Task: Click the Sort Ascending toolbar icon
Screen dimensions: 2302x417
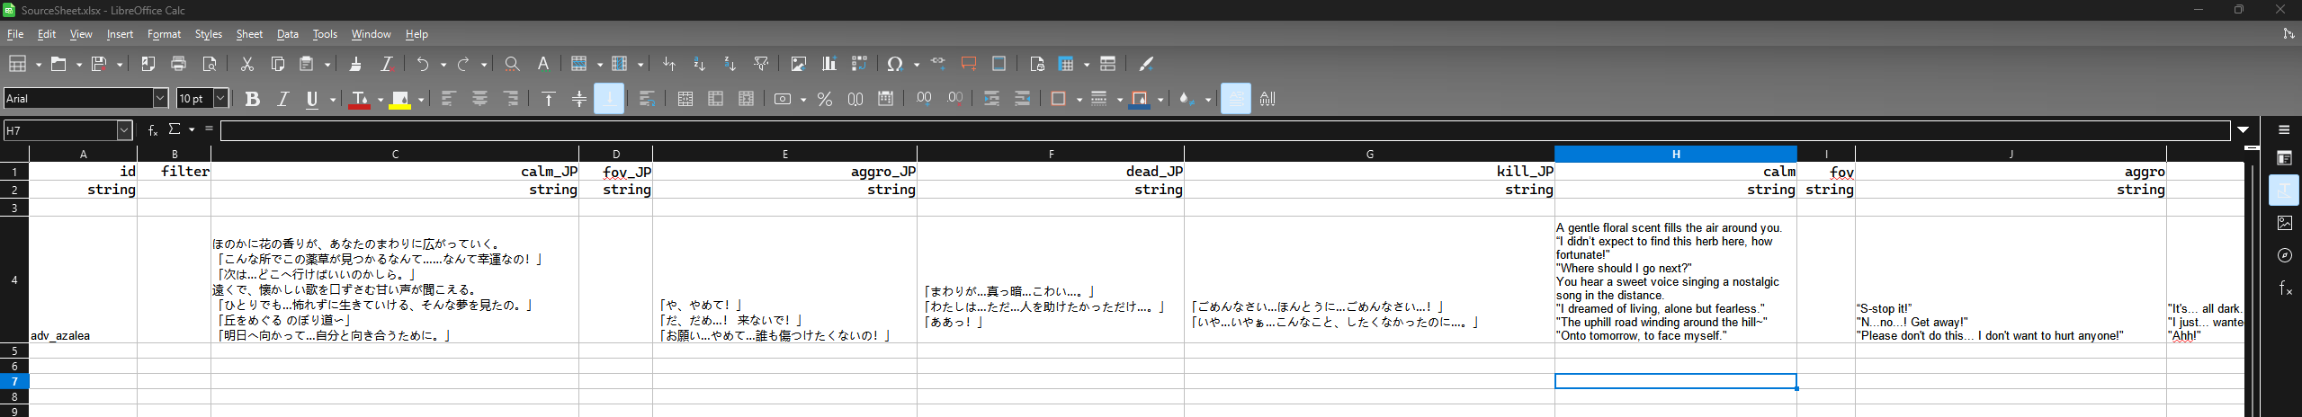Action: click(699, 64)
